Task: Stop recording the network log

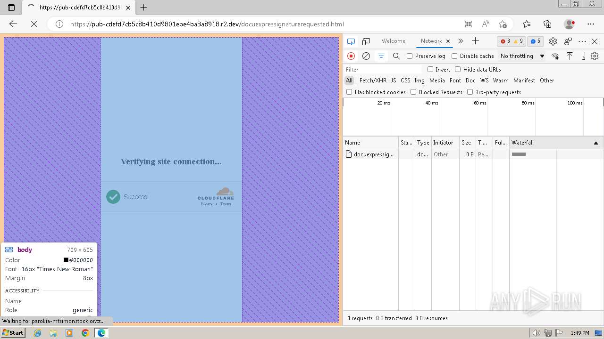Action: [351, 56]
